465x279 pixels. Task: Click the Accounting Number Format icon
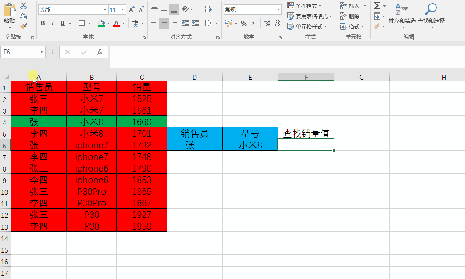click(228, 23)
